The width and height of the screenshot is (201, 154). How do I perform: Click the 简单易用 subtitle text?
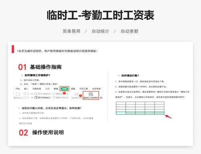72,31
